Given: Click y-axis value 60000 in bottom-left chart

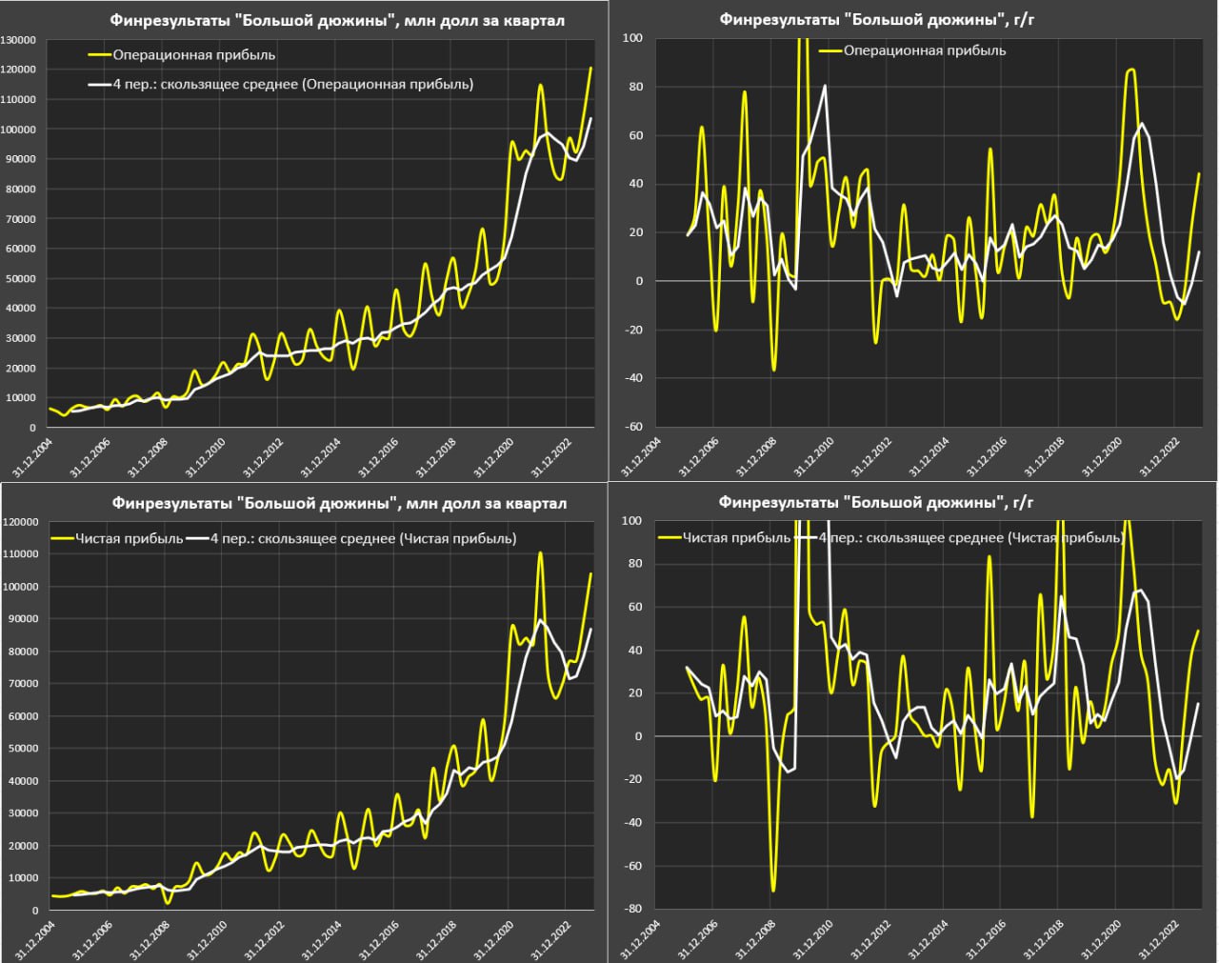Looking at the screenshot, I should pos(21,716).
